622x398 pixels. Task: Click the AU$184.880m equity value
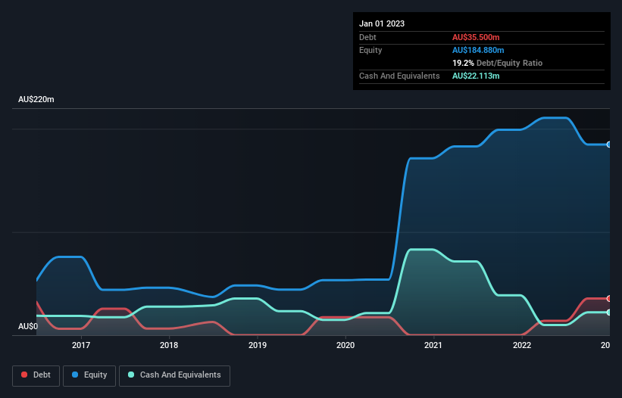[478, 50]
